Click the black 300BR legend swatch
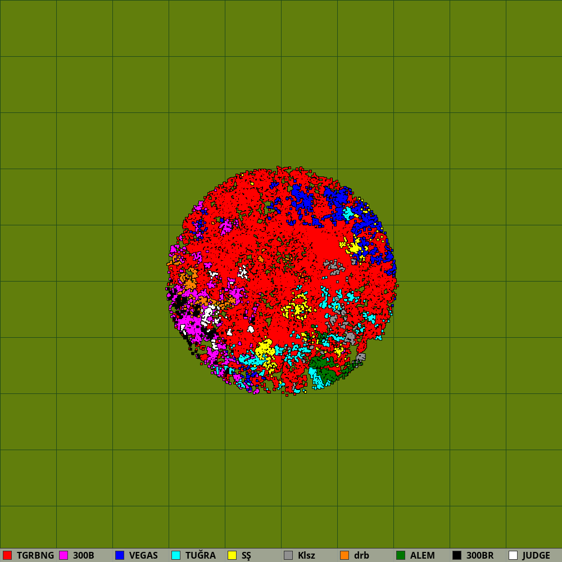Screen dimensions: 562x562 pyautogui.click(x=457, y=555)
